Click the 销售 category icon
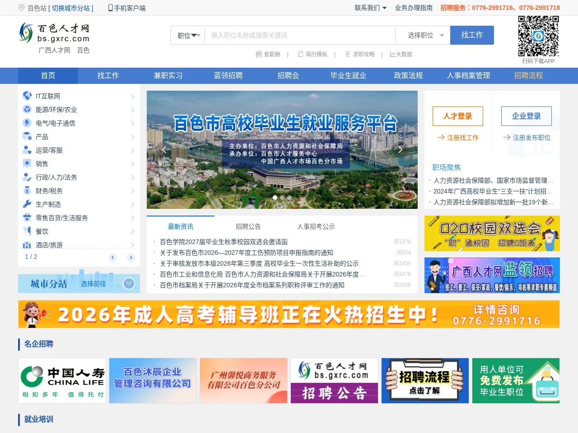 [x=27, y=163]
